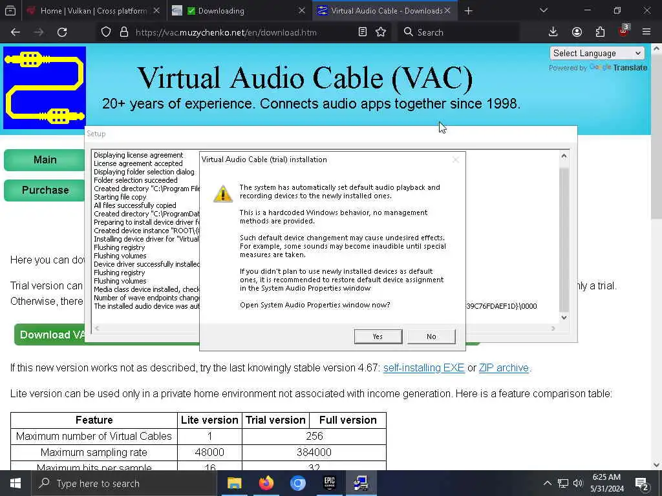Click Setup log horizontal scroll right arrow
The width and height of the screenshot is (662, 496).
click(553, 328)
